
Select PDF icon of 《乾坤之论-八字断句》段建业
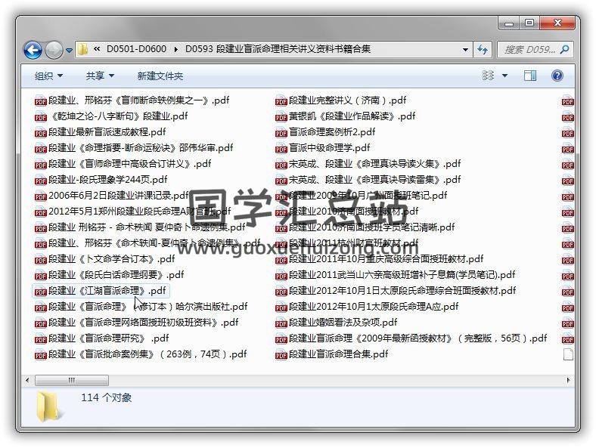click(40, 117)
